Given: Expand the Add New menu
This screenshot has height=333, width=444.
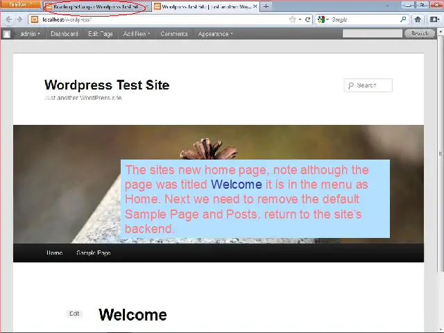Looking at the screenshot, I should (x=137, y=34).
